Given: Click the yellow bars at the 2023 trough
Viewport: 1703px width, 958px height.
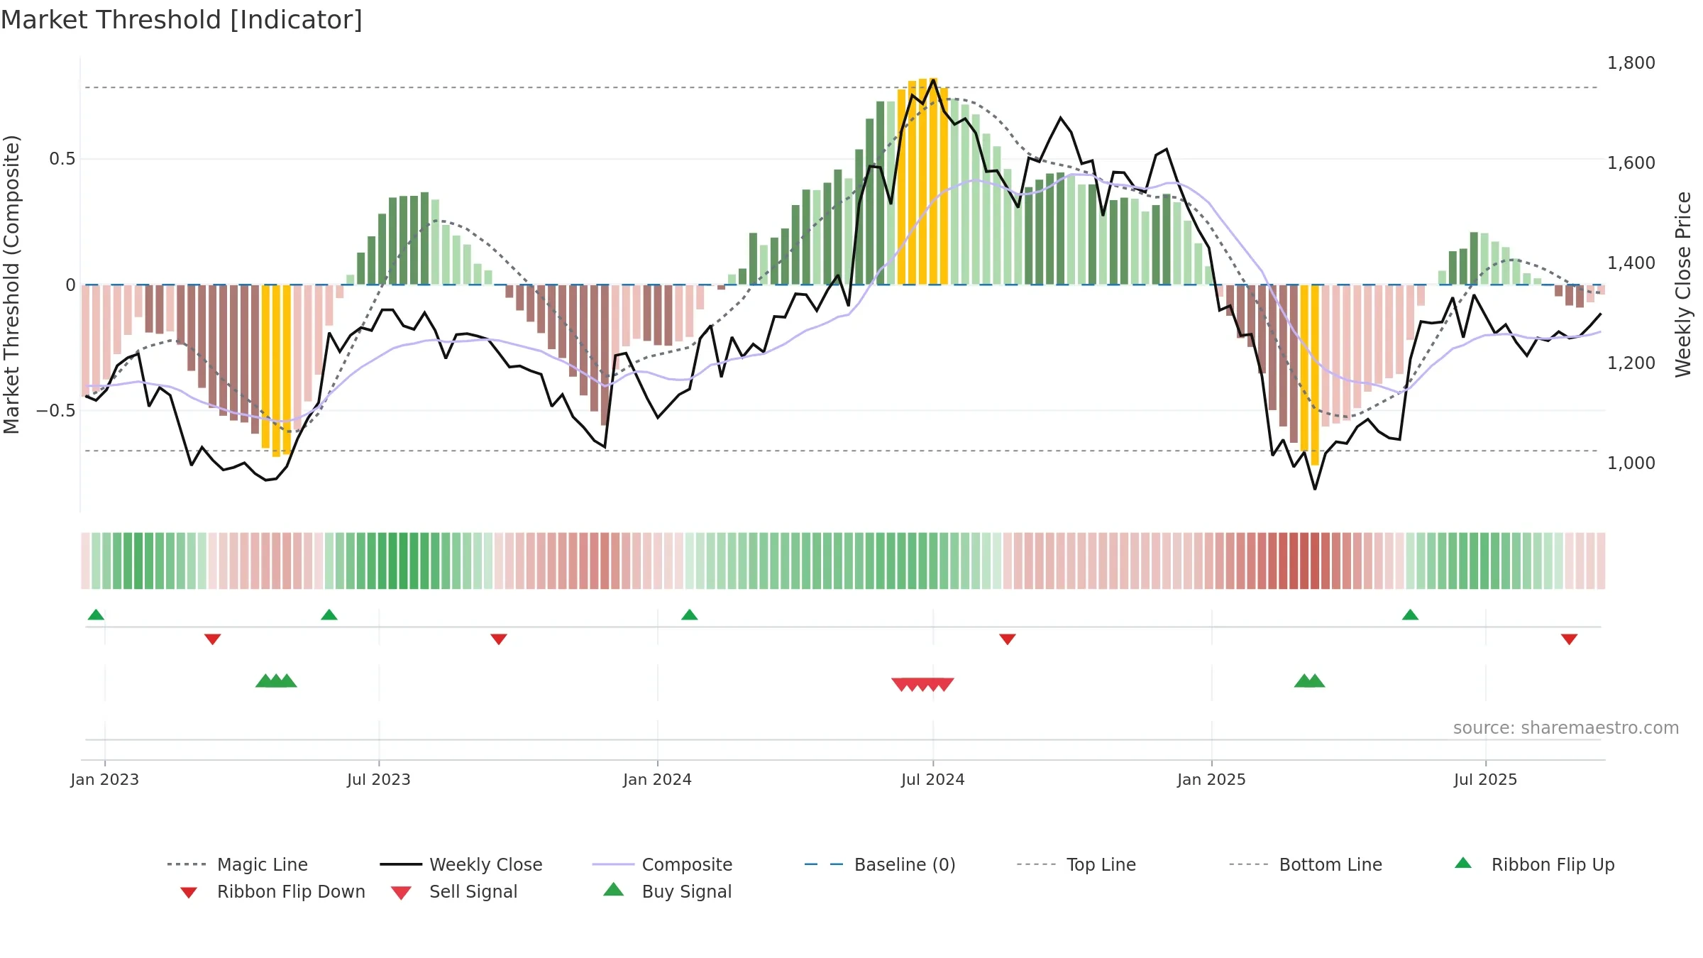Looking at the screenshot, I should pyautogui.click(x=276, y=370).
